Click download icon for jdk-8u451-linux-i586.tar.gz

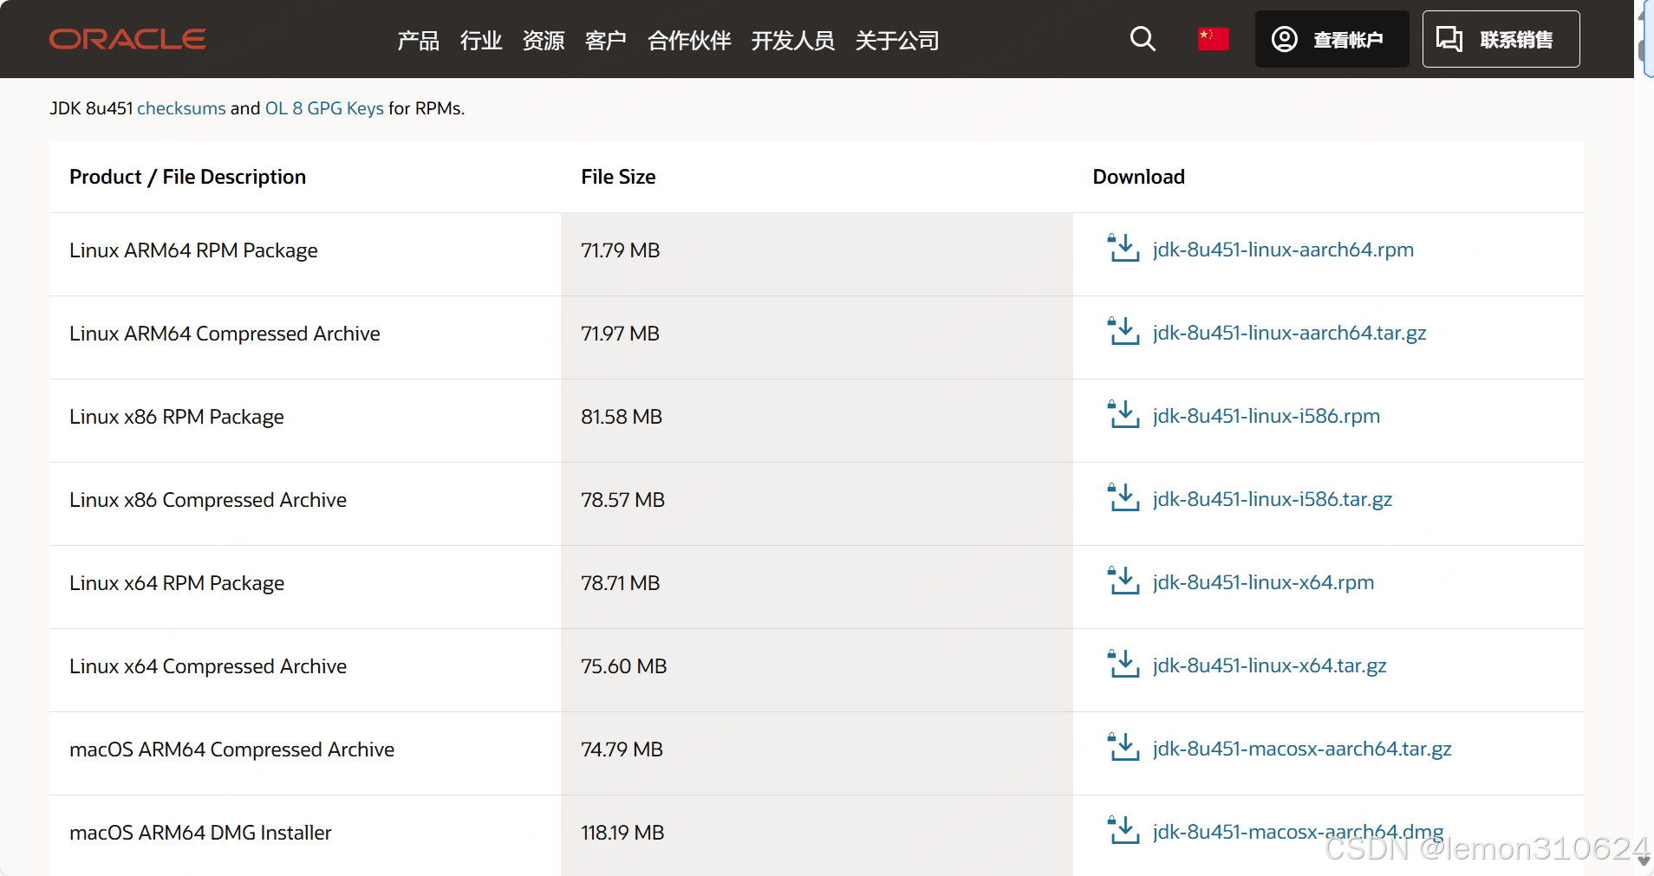coord(1123,497)
